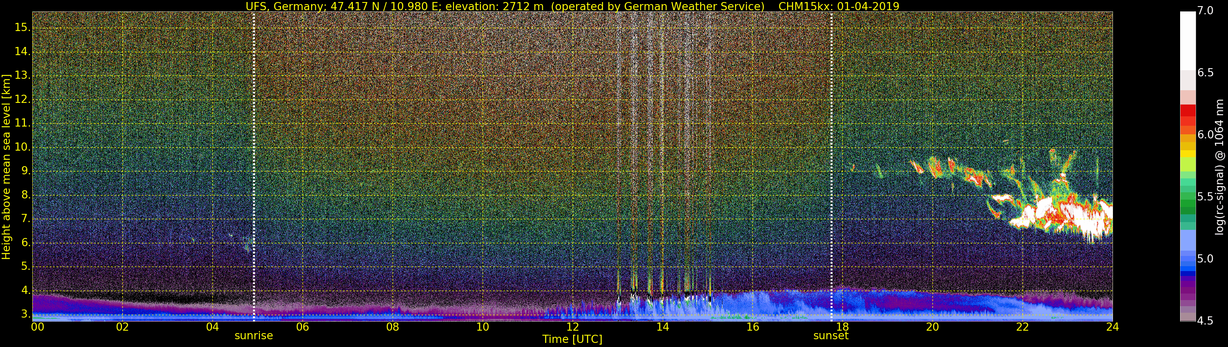The height and width of the screenshot is (347, 1228).
Task: Click the time axis tick '00'
Action: click(38, 327)
